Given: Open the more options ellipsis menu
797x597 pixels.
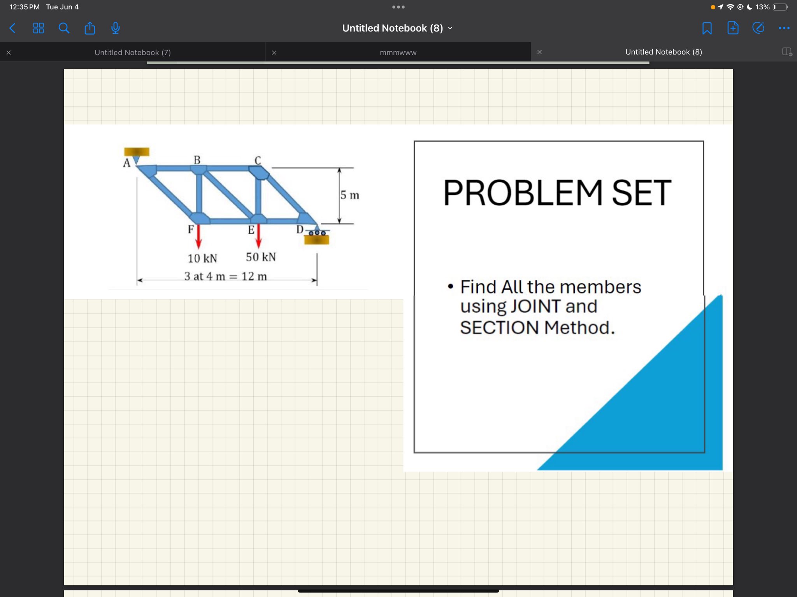Looking at the screenshot, I should point(784,28).
